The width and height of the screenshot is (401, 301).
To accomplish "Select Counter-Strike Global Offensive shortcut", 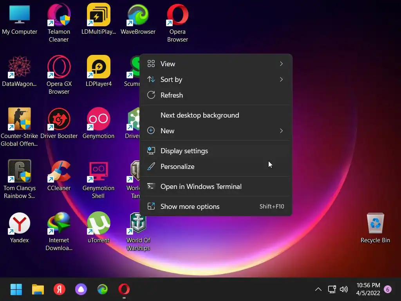I will click(20, 127).
